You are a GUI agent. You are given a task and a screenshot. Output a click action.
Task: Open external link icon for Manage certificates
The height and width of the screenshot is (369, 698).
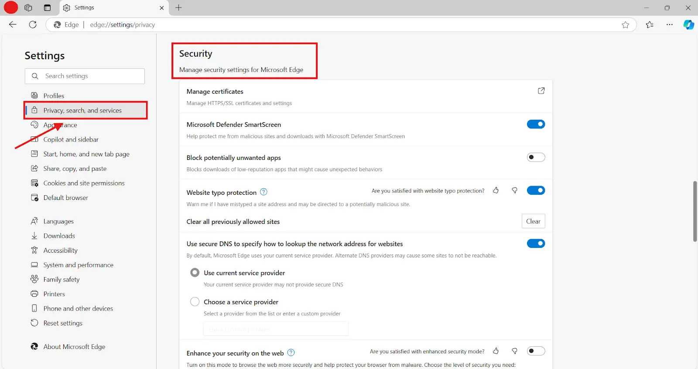(541, 91)
